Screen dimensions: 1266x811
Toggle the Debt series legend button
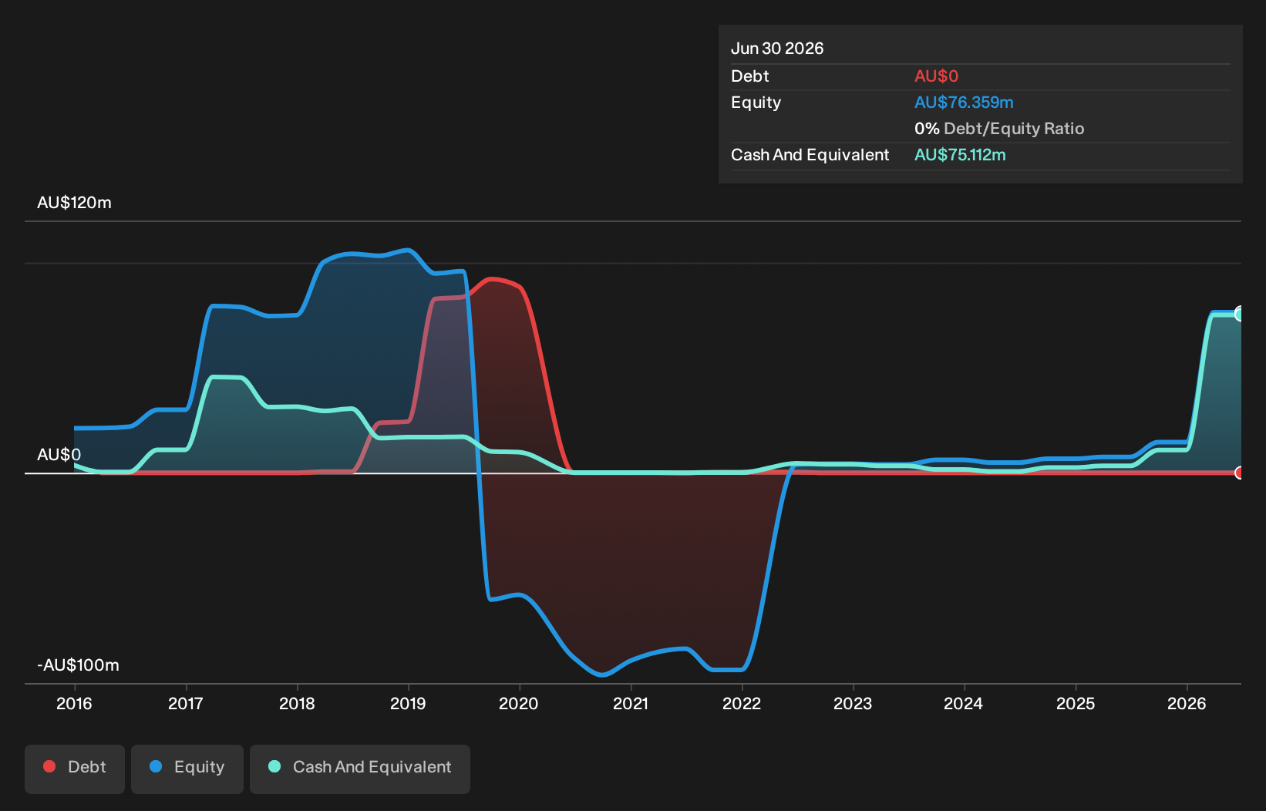[75, 769]
